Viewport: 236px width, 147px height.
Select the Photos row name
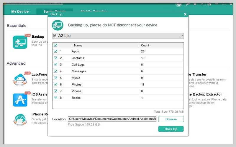[76, 84]
